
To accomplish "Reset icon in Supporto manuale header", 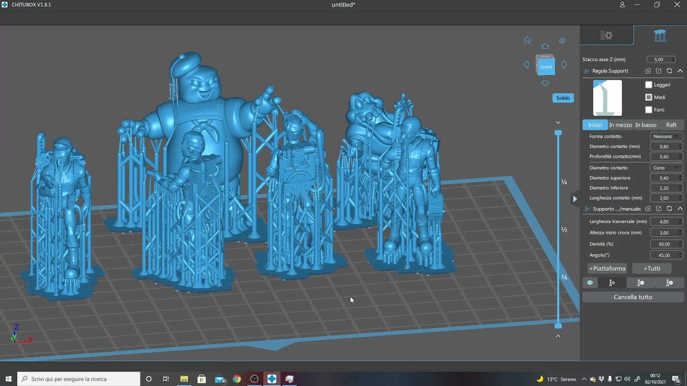I will pos(669,209).
